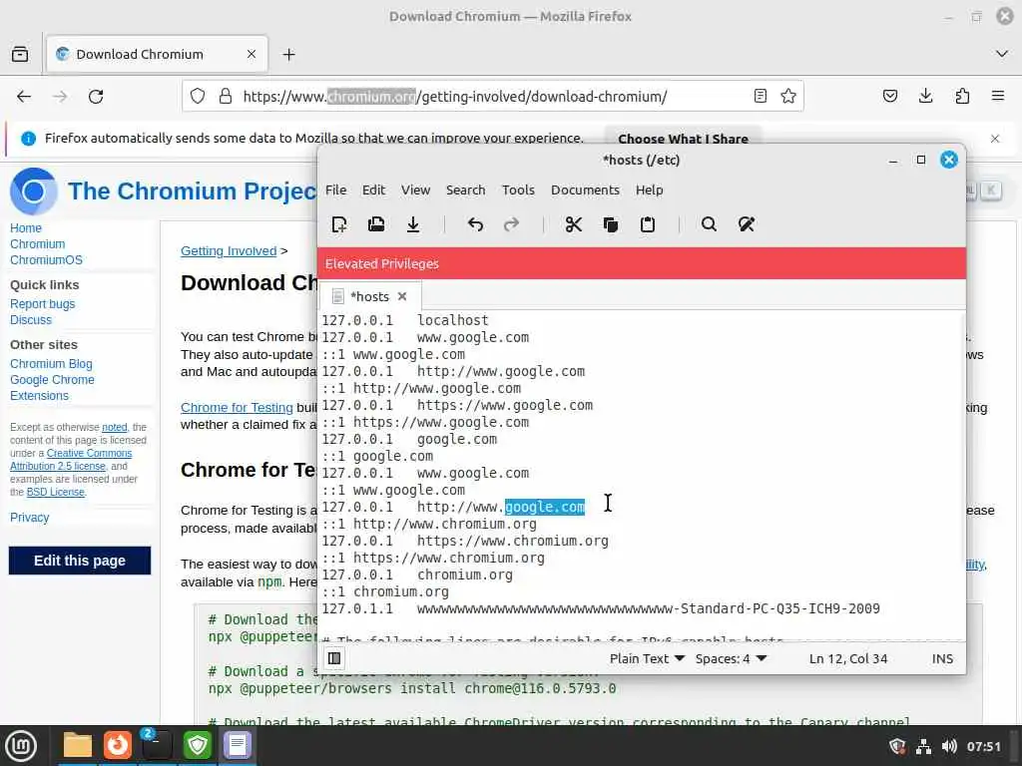Open Firefox recent browsing view icon

(20, 54)
